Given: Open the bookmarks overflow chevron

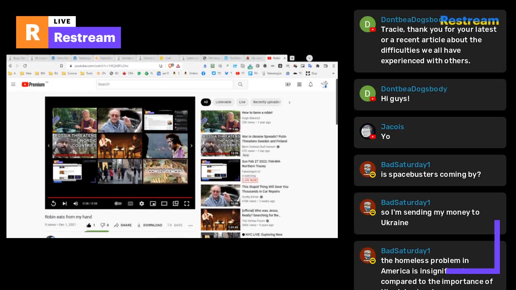Looking at the screenshot, I should coord(333,73).
